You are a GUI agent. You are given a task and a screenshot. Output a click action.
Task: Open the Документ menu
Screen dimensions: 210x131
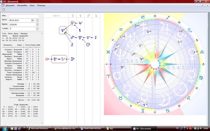[x=10, y=6]
